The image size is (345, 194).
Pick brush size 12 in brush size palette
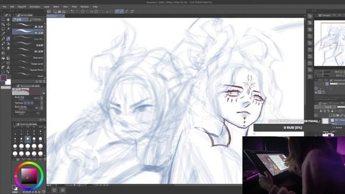27,139
